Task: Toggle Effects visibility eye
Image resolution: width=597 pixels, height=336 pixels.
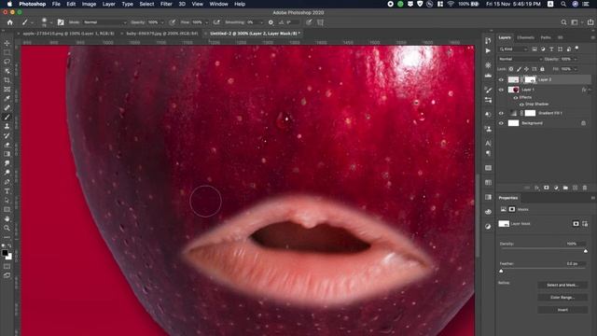Action: [x=516, y=97]
